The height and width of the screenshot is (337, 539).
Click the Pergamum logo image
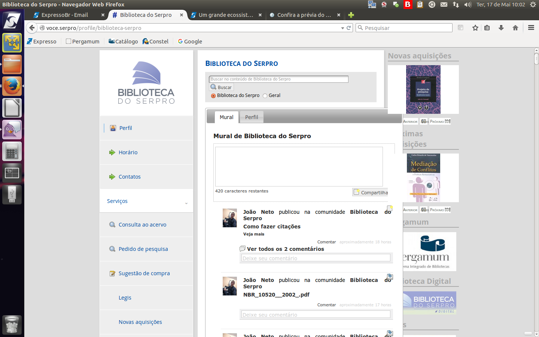(x=430, y=251)
